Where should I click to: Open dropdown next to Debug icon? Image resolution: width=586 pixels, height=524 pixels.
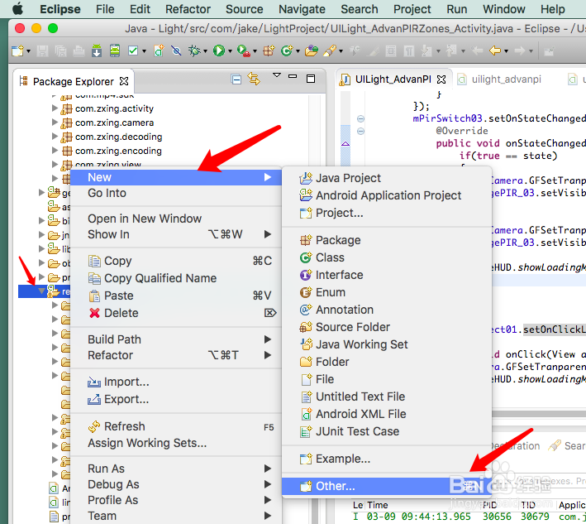pyautogui.click(x=205, y=51)
